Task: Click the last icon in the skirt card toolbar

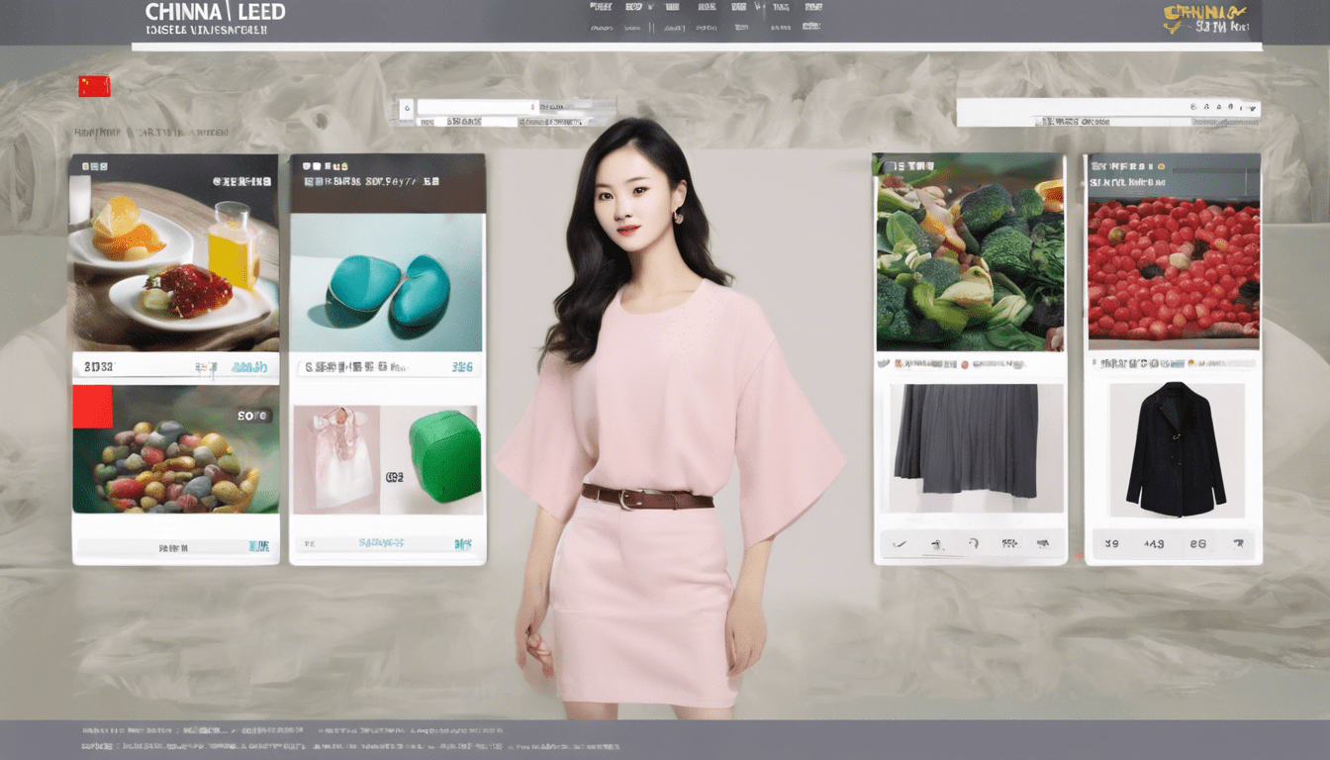Action: (1041, 544)
